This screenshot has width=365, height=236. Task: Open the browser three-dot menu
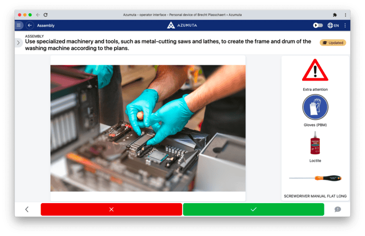[x=345, y=15]
